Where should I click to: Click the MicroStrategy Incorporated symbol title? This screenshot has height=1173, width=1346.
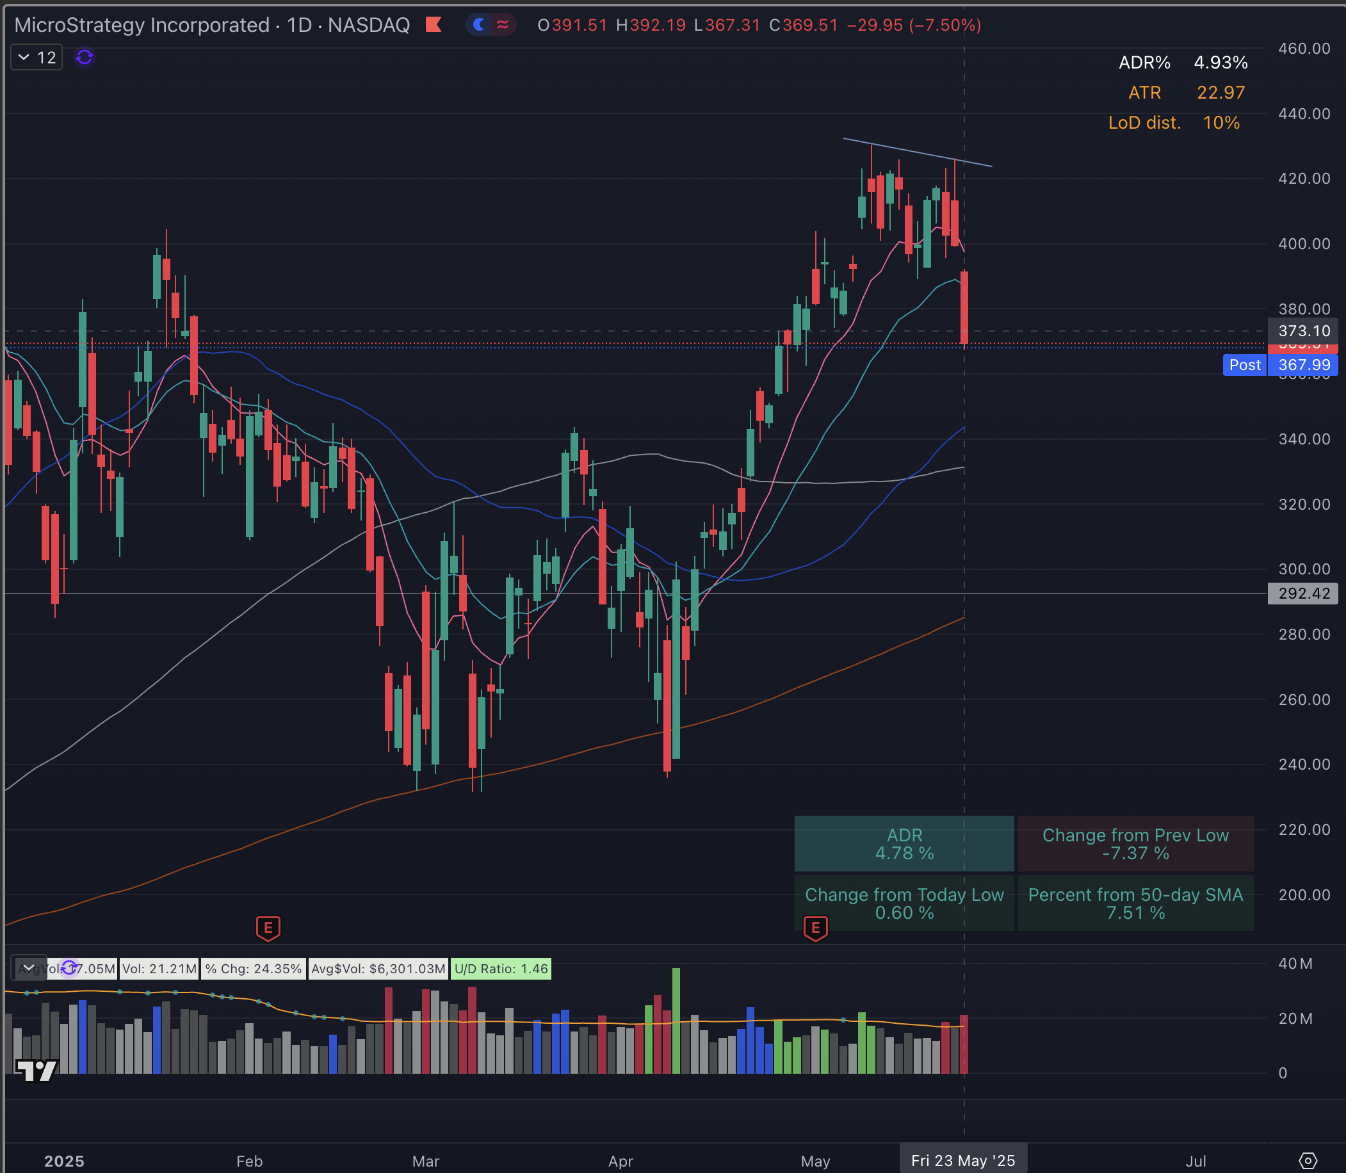tap(138, 25)
